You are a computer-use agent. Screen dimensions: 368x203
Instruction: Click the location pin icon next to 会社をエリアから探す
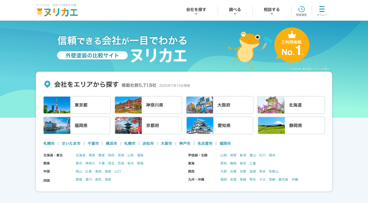point(47,84)
